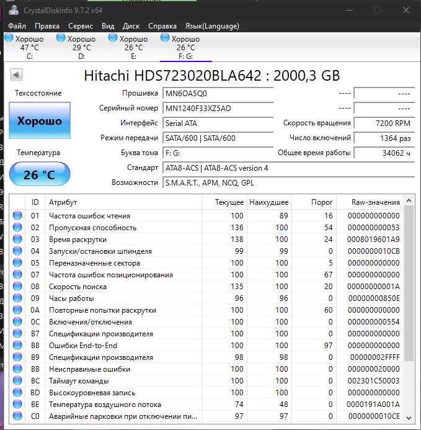
Task: Select the Частота ошибок позиционирования row
Action: pos(206,274)
